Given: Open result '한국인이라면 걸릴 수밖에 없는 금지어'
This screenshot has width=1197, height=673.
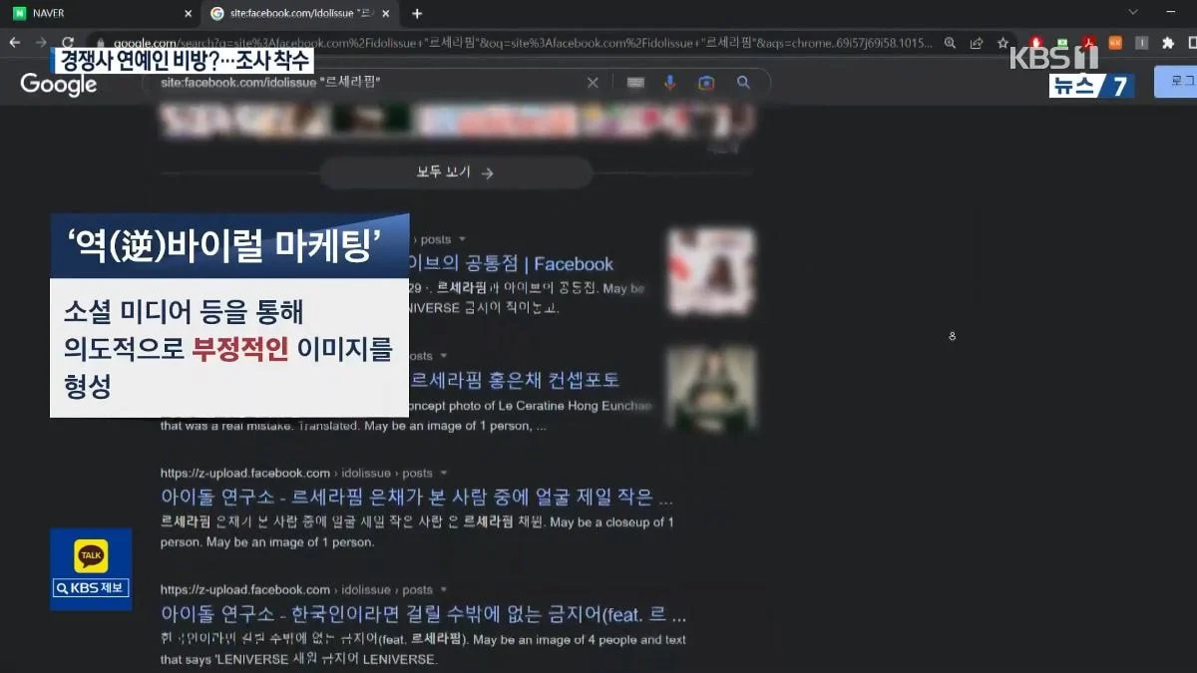Looking at the screenshot, I should coord(423,613).
